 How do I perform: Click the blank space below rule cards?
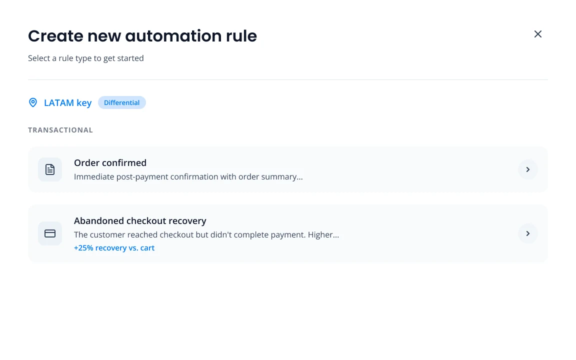coord(288,308)
